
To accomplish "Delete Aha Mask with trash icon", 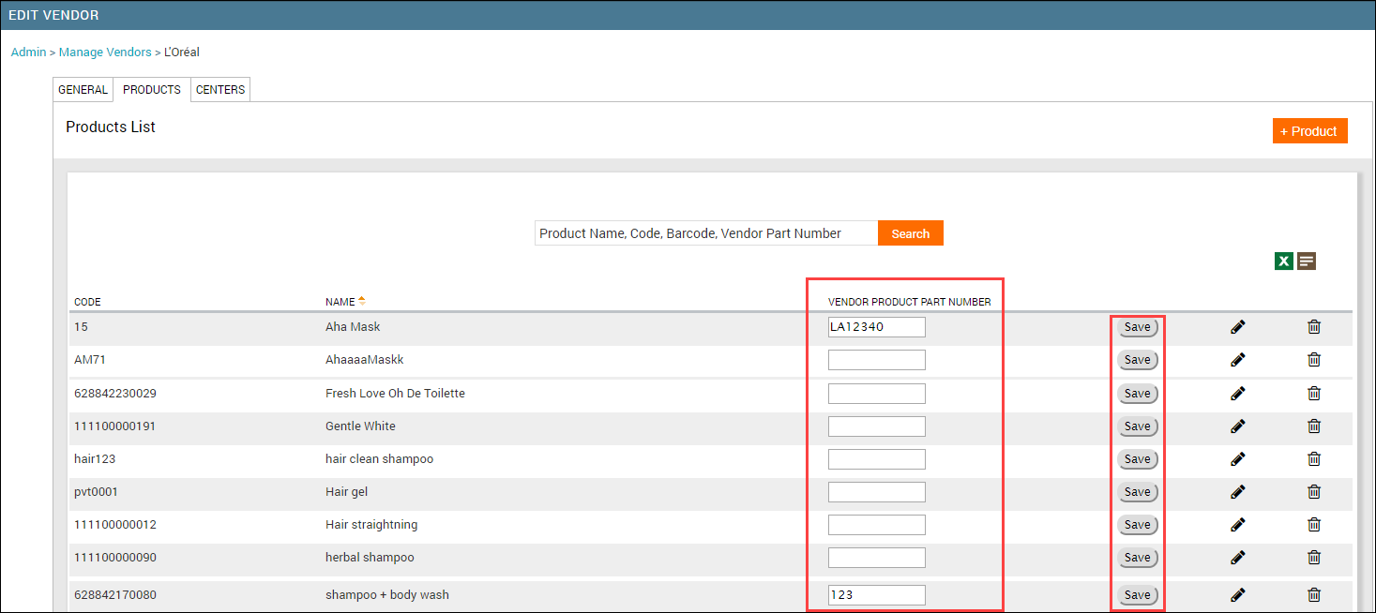I will pyautogui.click(x=1314, y=327).
